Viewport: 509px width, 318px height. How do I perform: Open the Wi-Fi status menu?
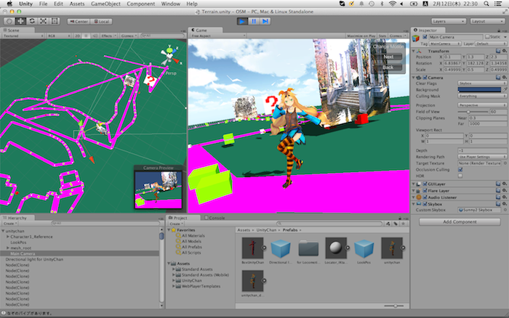pos(393,4)
